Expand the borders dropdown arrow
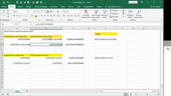This screenshot has width=171, height=96. (28, 16)
